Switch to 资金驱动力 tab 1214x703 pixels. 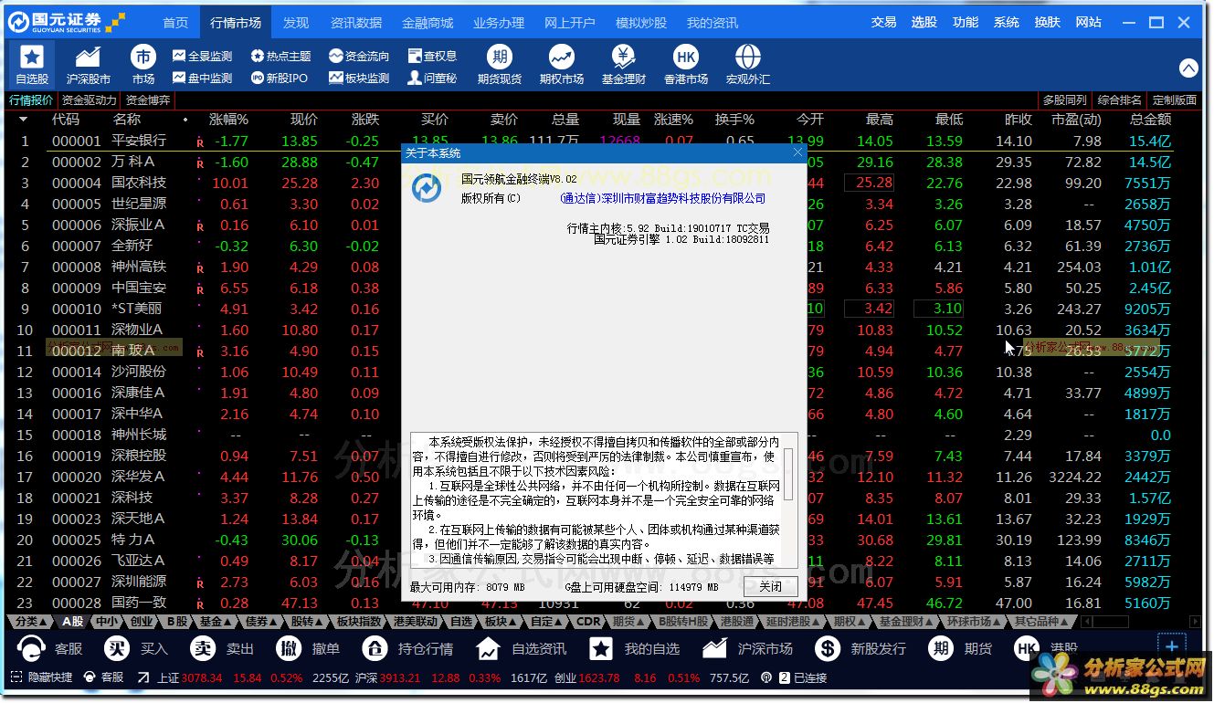(x=89, y=100)
